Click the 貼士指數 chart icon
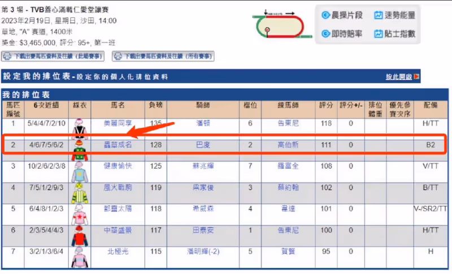This screenshot has width=452, height=274. [378, 34]
